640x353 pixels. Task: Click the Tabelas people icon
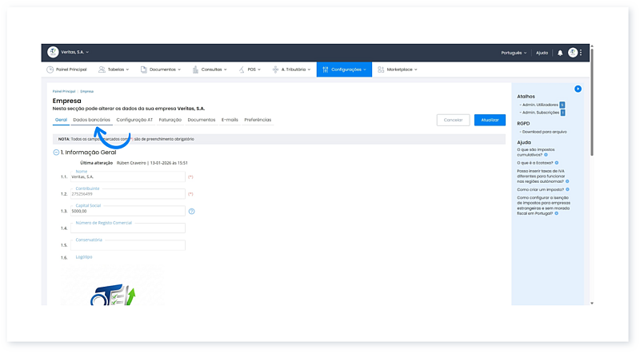tap(102, 69)
